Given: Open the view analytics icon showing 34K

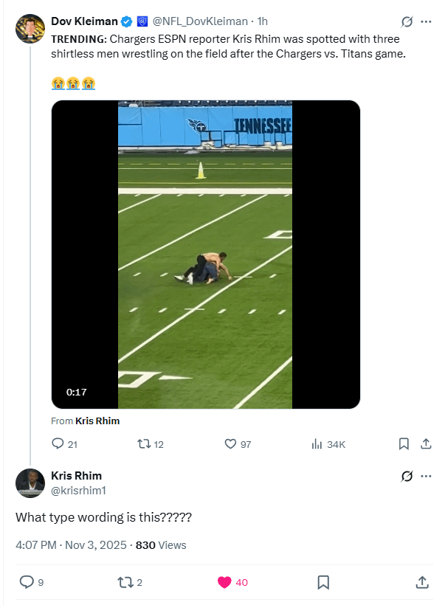Looking at the screenshot, I should tap(316, 443).
